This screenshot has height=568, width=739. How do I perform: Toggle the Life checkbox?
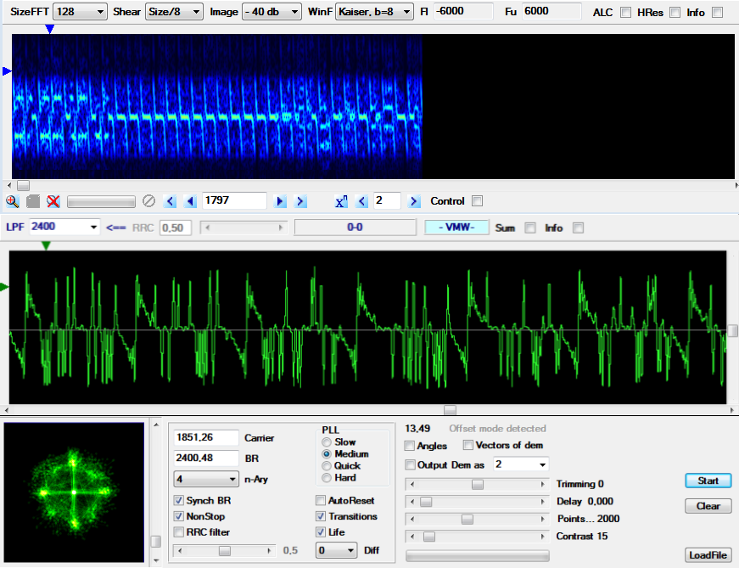pyautogui.click(x=321, y=532)
